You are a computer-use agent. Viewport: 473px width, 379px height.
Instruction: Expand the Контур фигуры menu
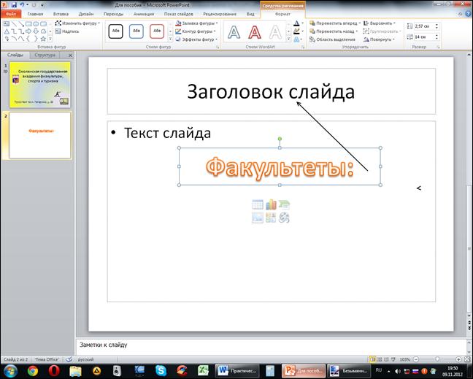pos(198,31)
